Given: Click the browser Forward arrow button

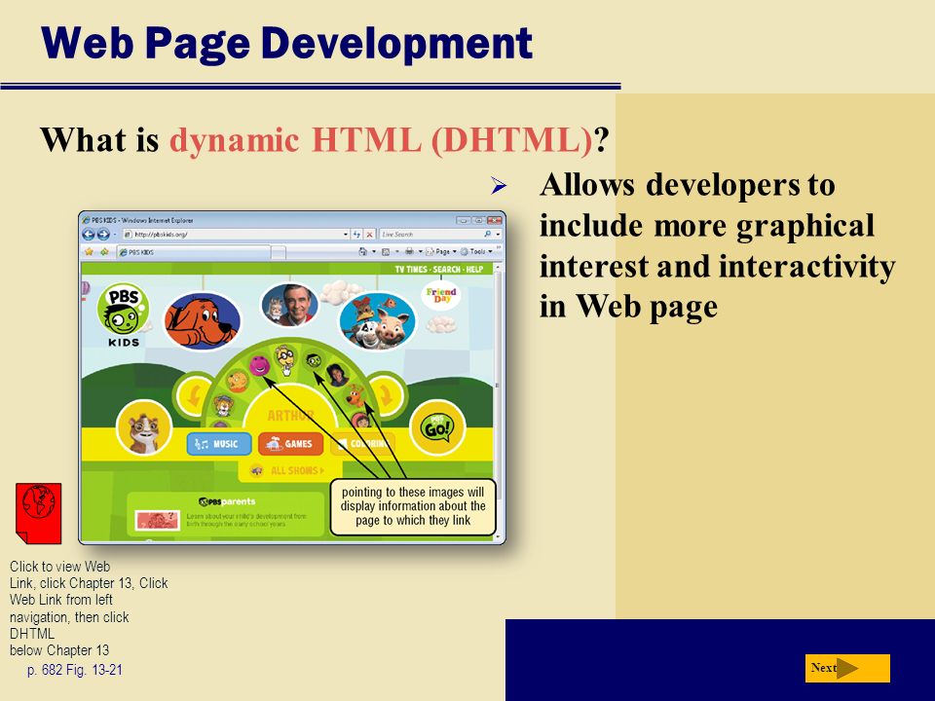Looking at the screenshot, I should pos(103,235).
